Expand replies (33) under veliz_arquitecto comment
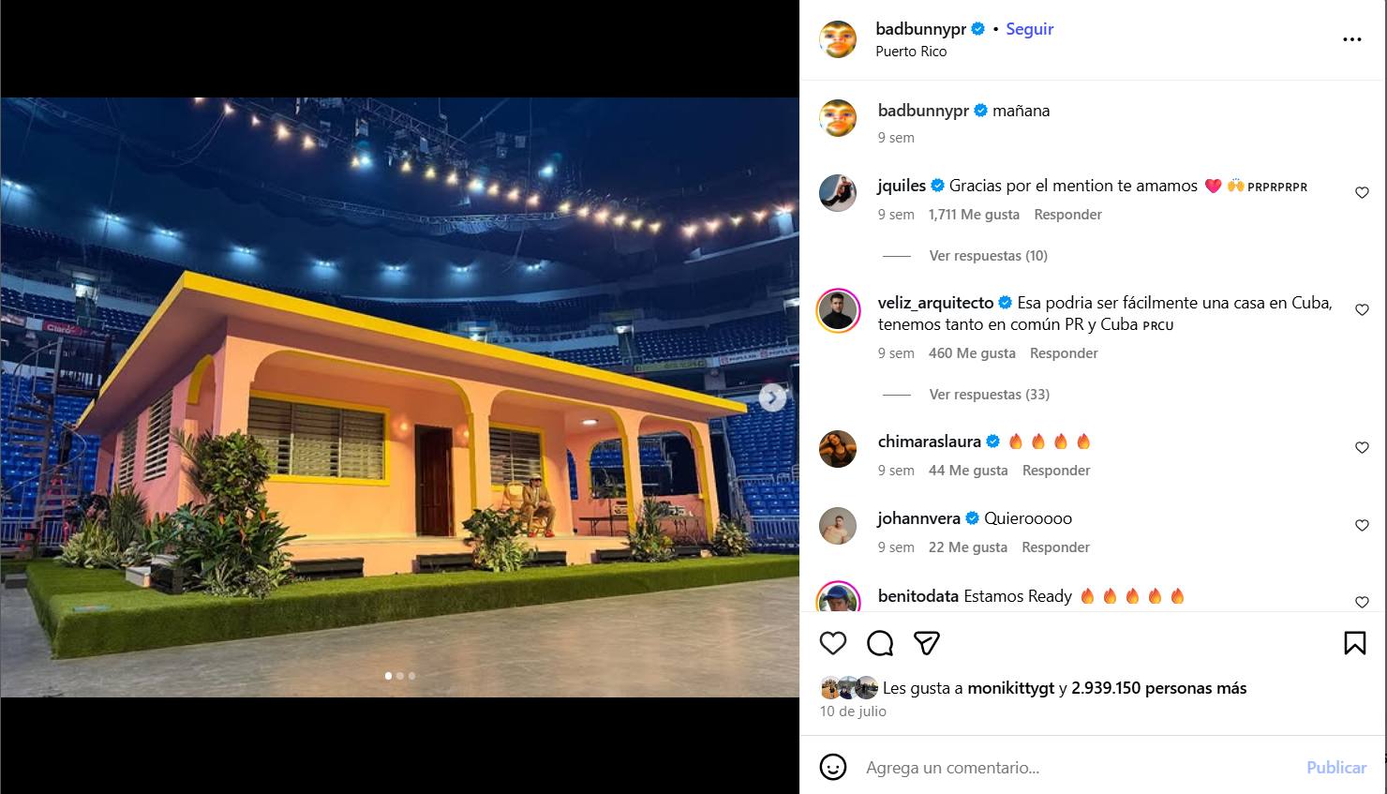This screenshot has height=794, width=1387. point(989,395)
